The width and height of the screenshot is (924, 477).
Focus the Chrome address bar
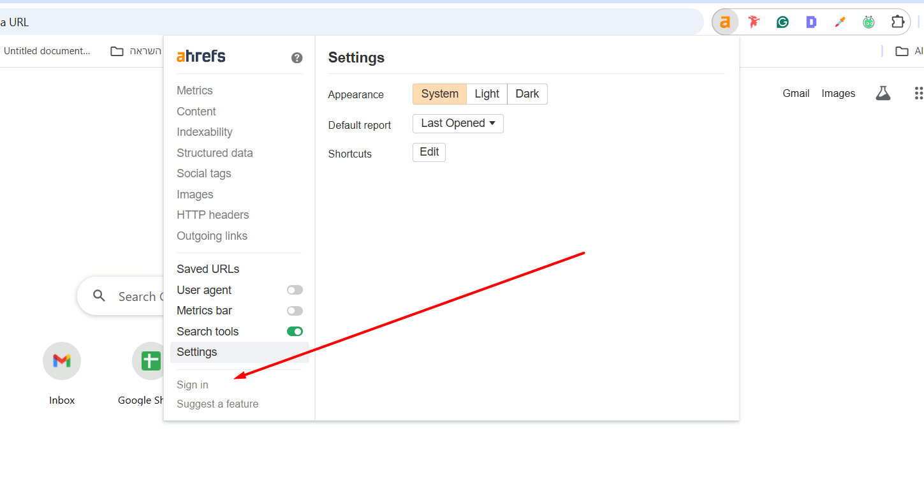[351, 22]
